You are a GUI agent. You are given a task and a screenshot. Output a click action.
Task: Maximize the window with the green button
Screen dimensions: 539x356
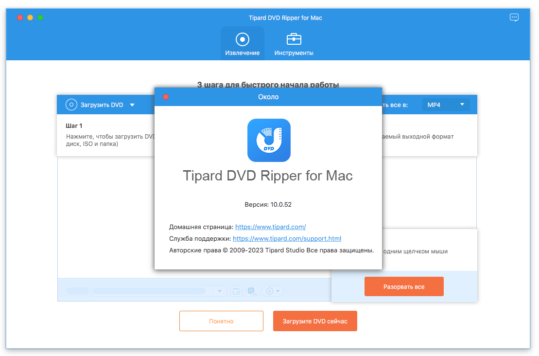point(40,18)
